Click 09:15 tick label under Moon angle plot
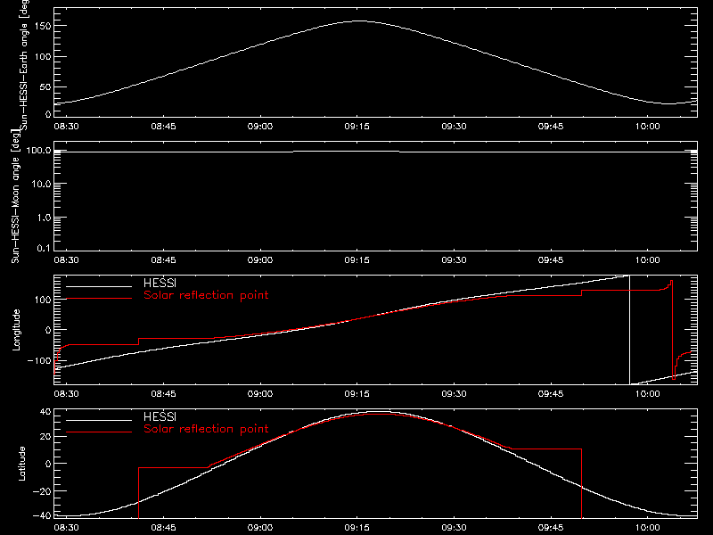713x535 pixels. coord(357,259)
